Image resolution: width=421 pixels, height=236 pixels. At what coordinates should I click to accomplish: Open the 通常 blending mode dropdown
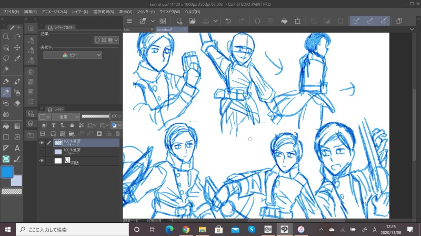(x=66, y=116)
